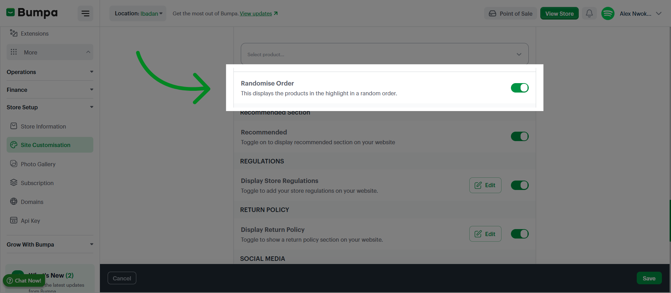Open Photo Gallery page
Screen dimensions: 671x293
(50, 164)
